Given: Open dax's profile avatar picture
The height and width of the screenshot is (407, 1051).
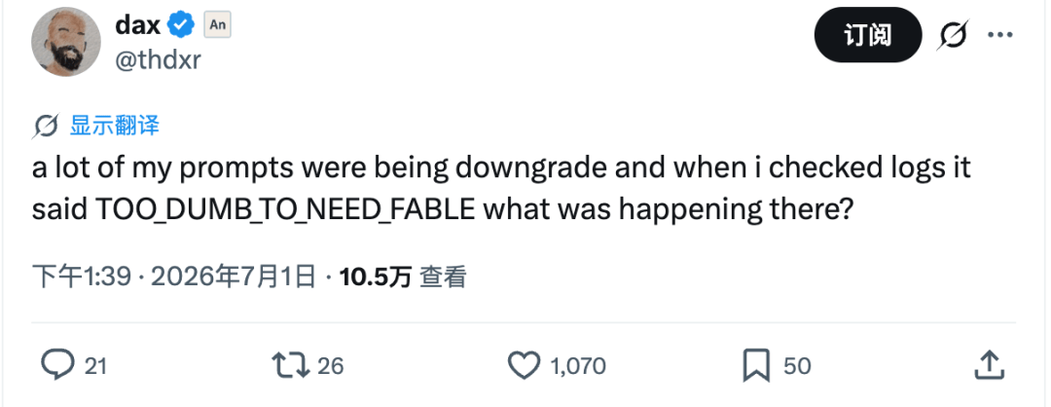Looking at the screenshot, I should pos(65,42).
